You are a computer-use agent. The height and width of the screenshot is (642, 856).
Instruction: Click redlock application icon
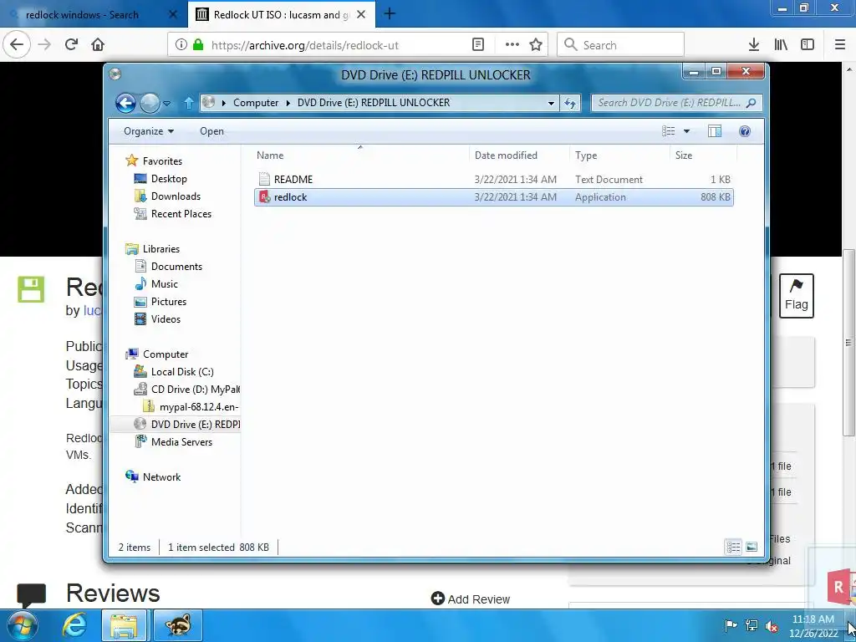click(264, 197)
